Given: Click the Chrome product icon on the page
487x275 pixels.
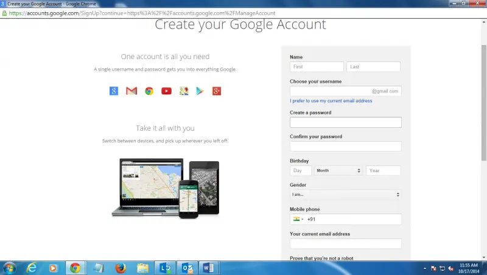Looking at the screenshot, I should click(149, 91).
